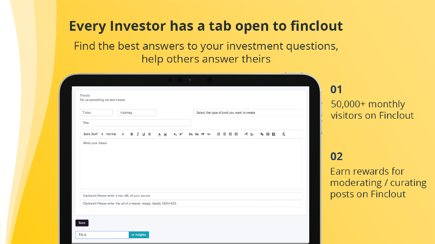Insert an image via the image icon
The height and width of the screenshot is (244, 435).
point(268,134)
